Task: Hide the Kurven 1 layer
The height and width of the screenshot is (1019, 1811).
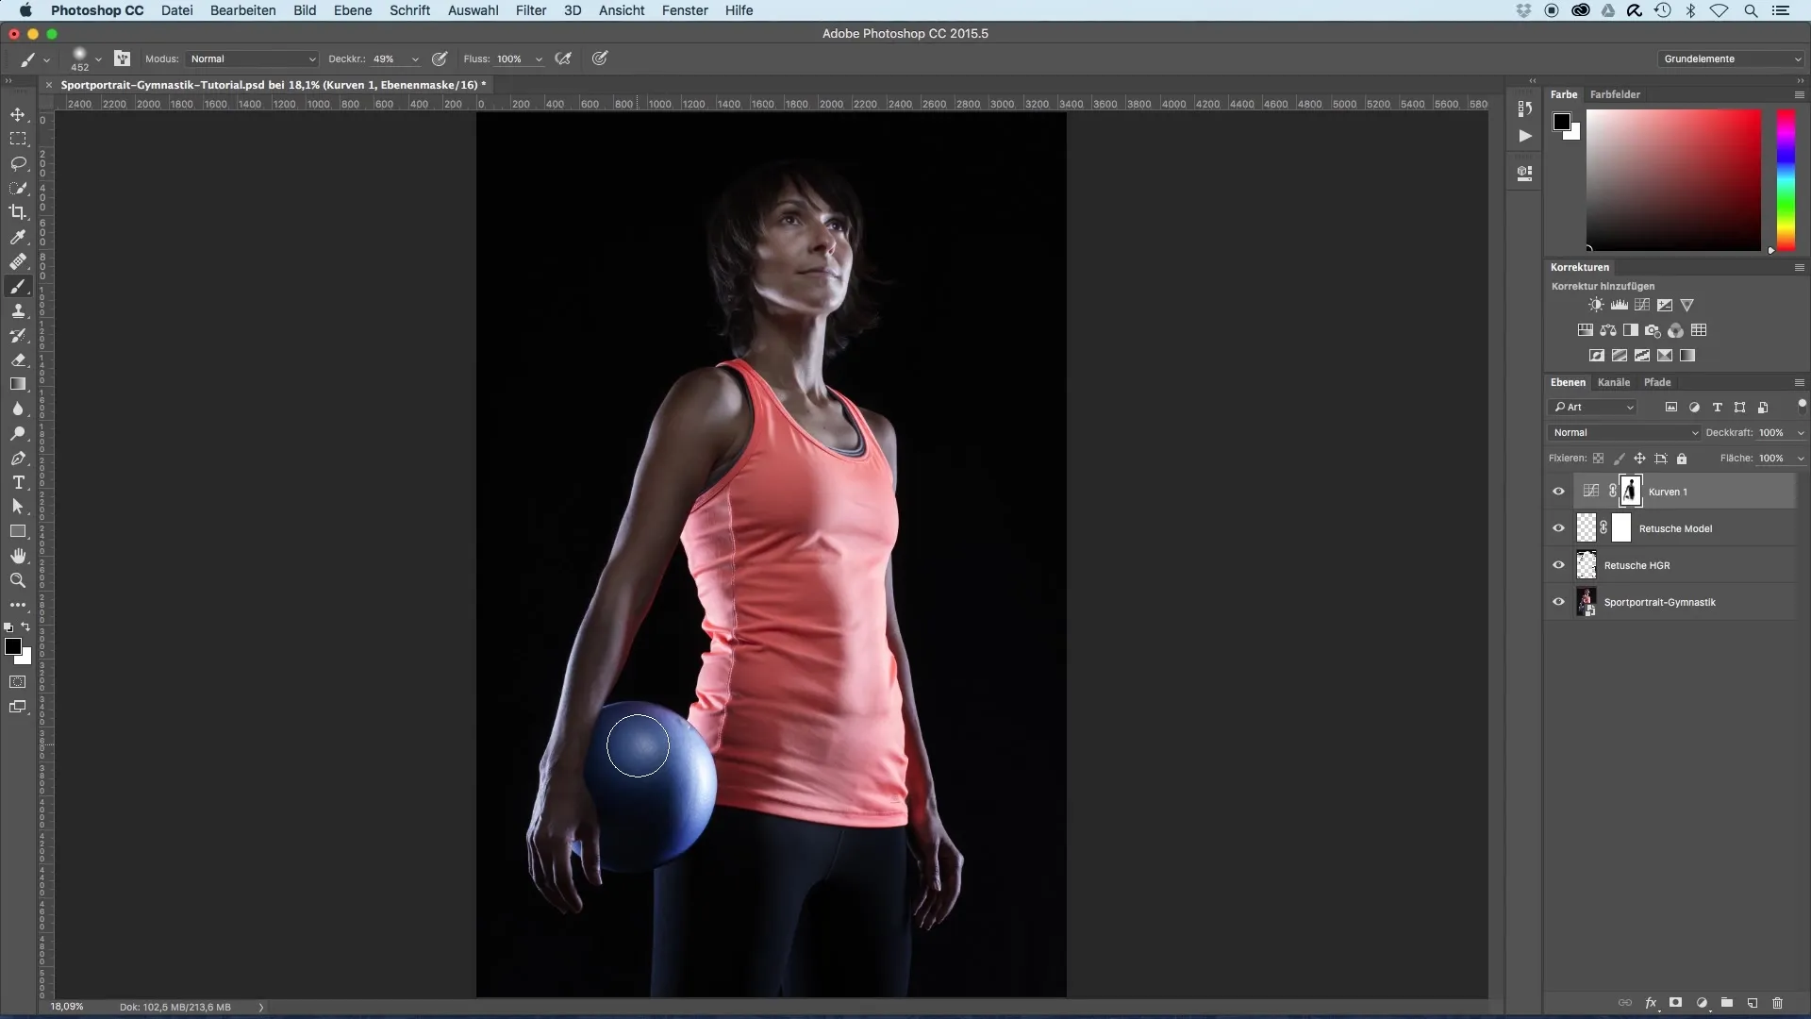Action: pyautogui.click(x=1558, y=492)
